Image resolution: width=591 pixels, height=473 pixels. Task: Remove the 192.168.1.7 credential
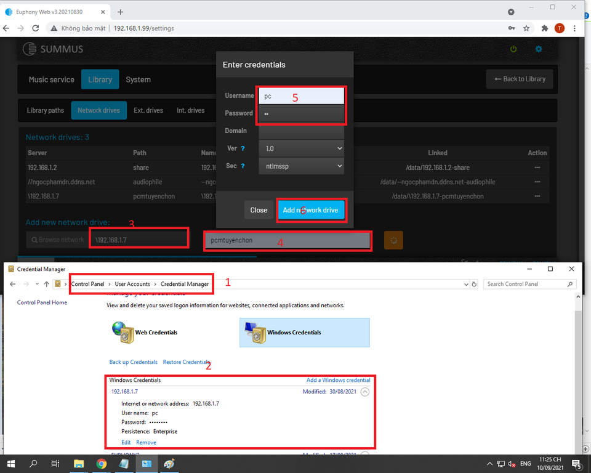click(147, 442)
